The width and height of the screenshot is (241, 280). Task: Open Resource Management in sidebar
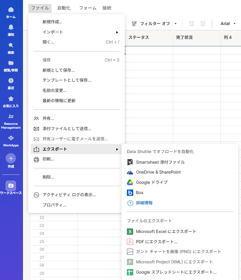(x=11, y=122)
